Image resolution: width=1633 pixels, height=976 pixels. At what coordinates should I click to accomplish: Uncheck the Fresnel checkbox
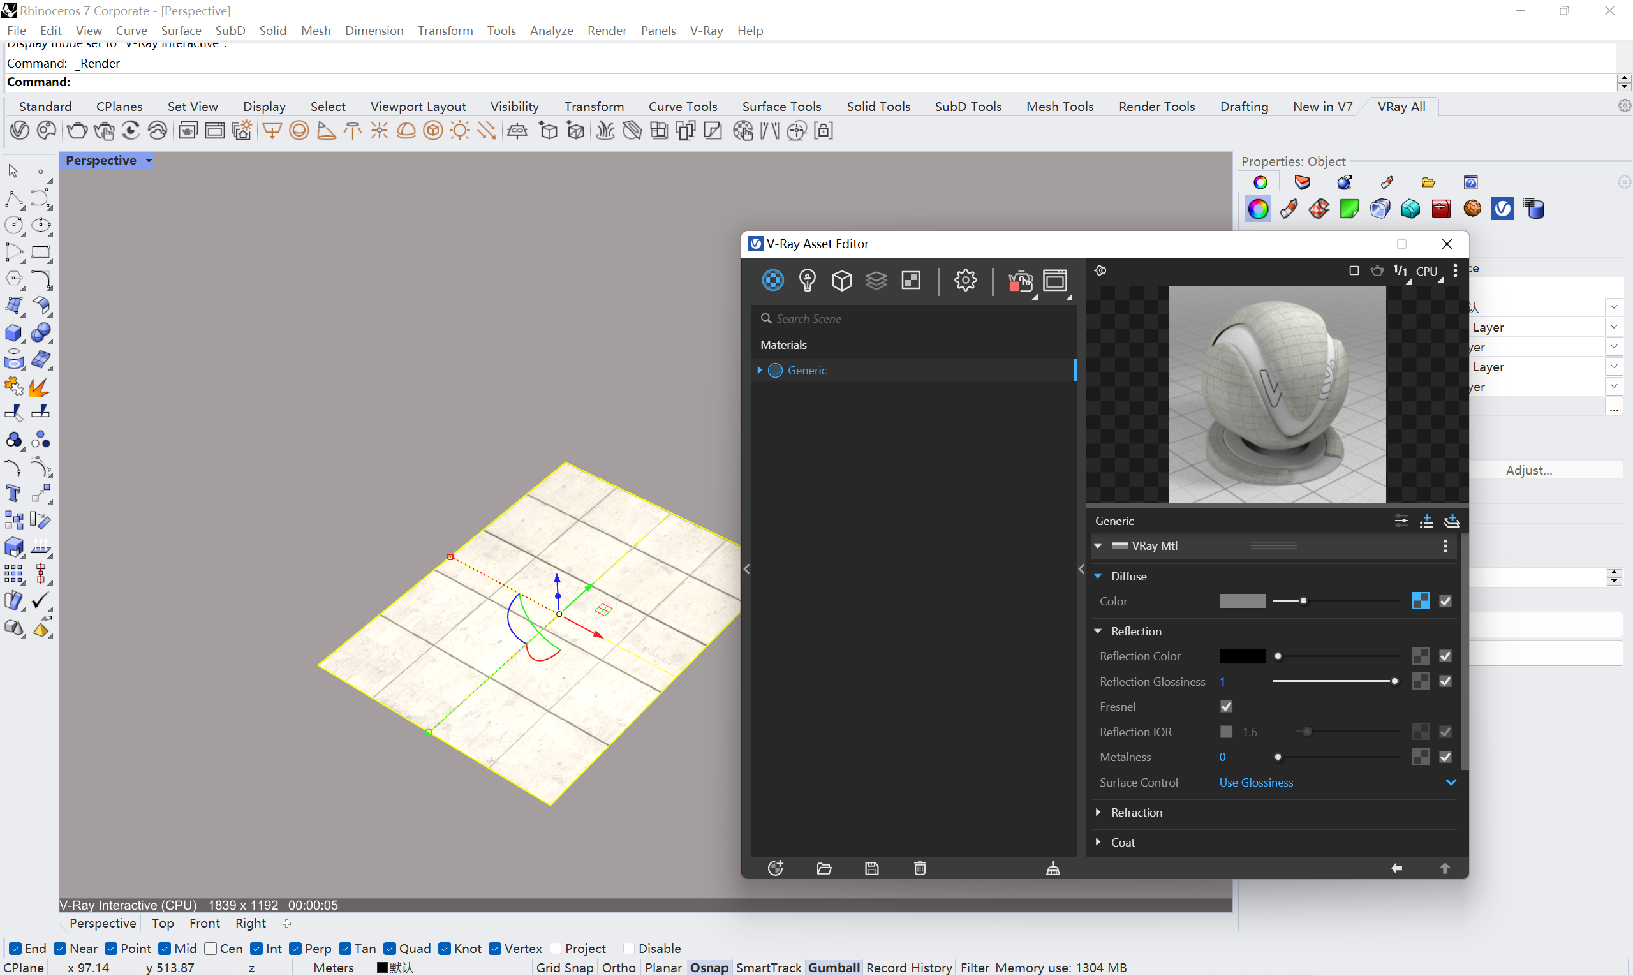[1226, 706]
